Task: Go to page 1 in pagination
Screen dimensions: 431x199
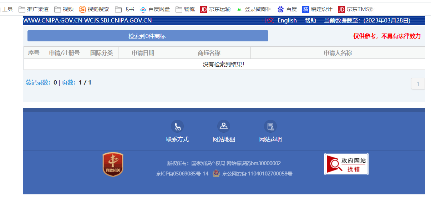Action: tap(418, 84)
